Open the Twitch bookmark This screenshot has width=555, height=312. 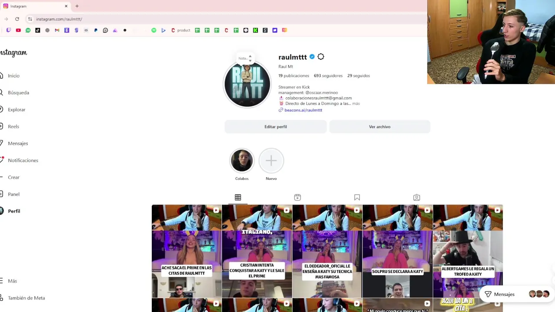tap(9, 30)
